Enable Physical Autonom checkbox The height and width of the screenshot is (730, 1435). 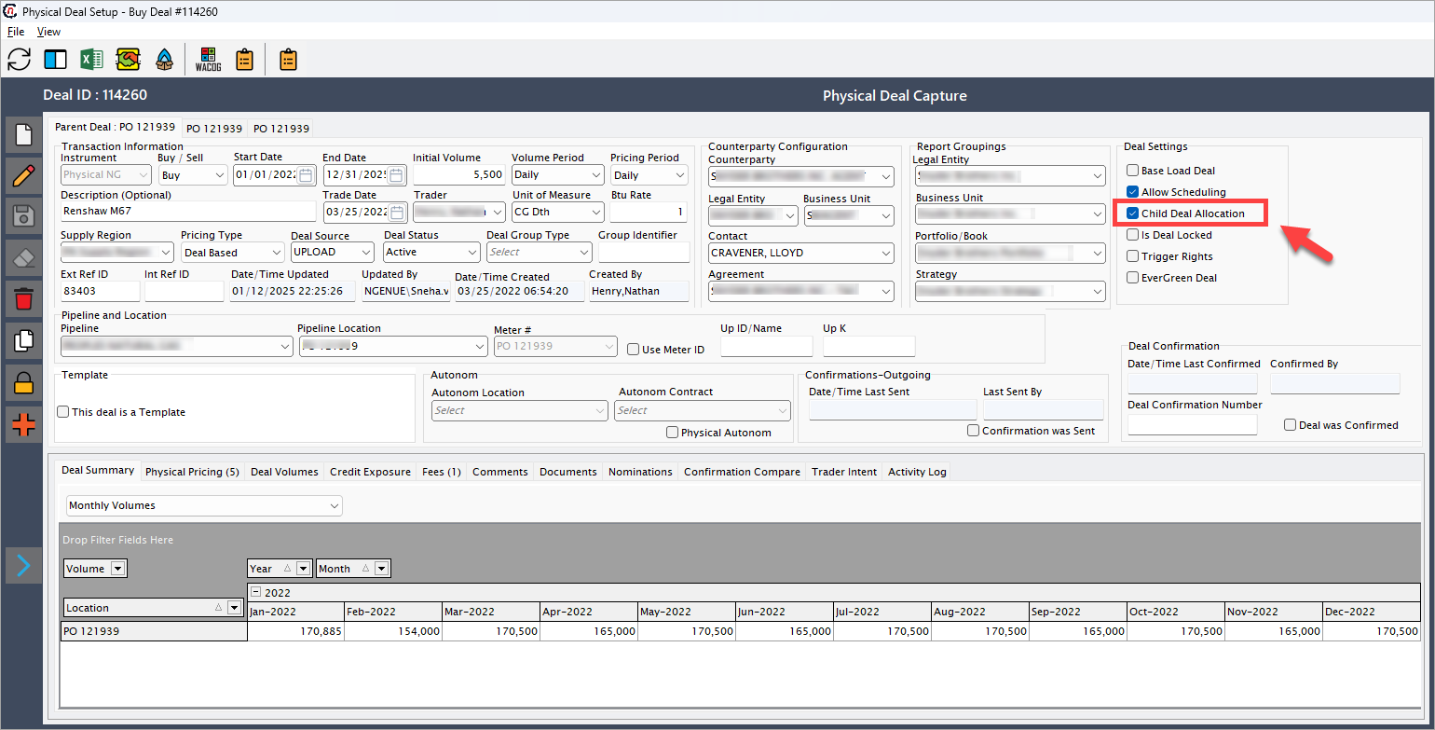tap(672, 433)
